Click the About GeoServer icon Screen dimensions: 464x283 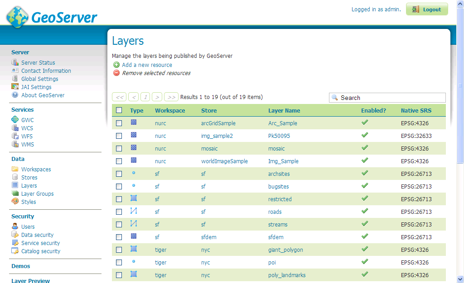click(x=15, y=95)
